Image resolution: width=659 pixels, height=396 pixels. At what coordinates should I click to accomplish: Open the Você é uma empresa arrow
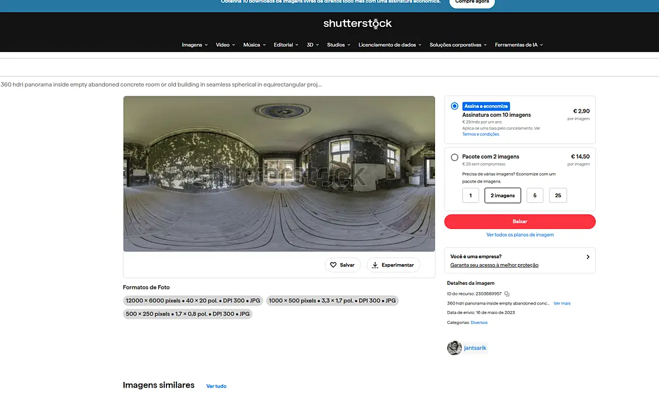coord(588,257)
